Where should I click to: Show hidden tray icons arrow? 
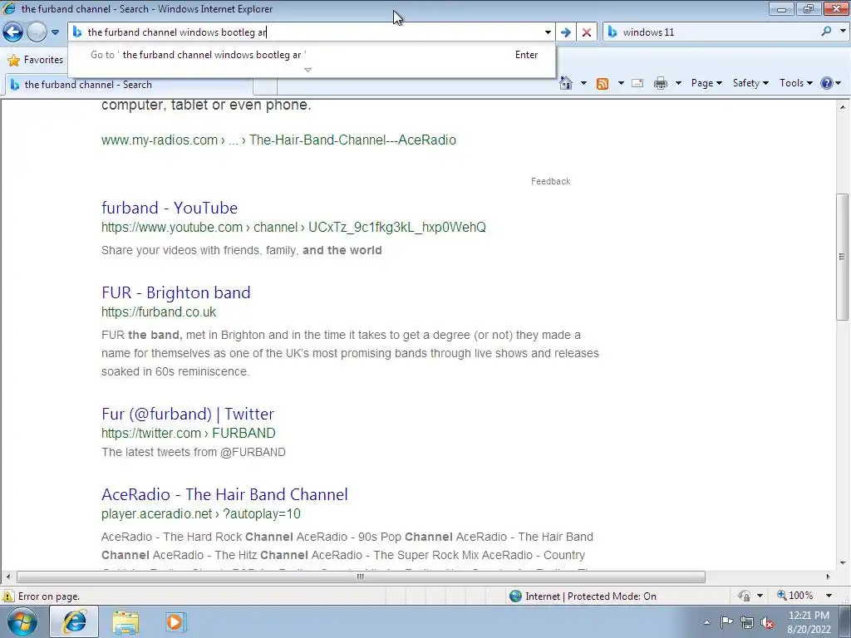click(x=706, y=622)
